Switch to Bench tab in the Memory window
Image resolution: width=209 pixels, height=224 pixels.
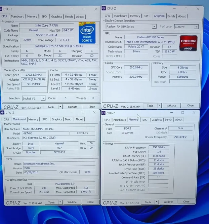click(168, 120)
